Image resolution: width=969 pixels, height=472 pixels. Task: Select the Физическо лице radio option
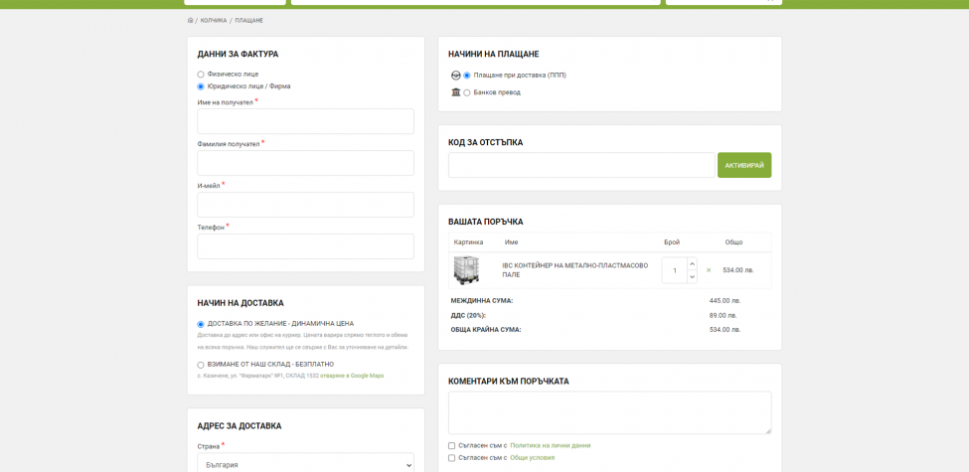200,75
